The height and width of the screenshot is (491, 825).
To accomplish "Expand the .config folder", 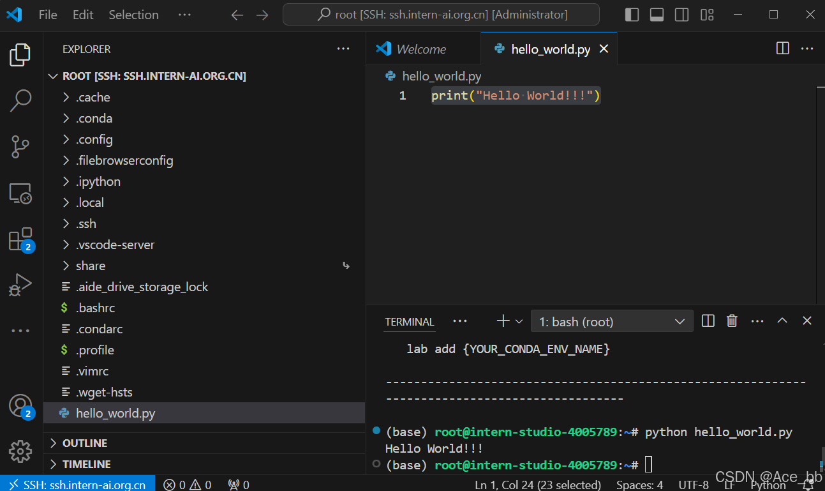I will click(x=204, y=139).
